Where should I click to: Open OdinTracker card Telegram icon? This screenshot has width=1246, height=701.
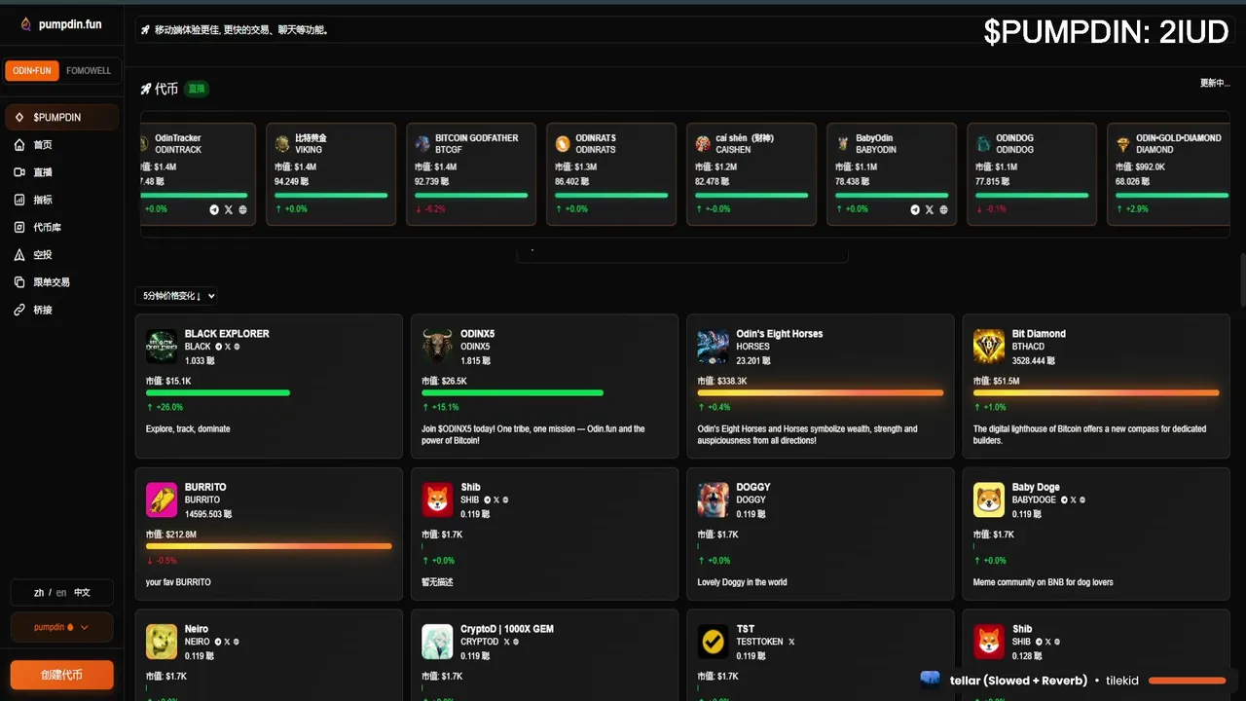pos(214,209)
